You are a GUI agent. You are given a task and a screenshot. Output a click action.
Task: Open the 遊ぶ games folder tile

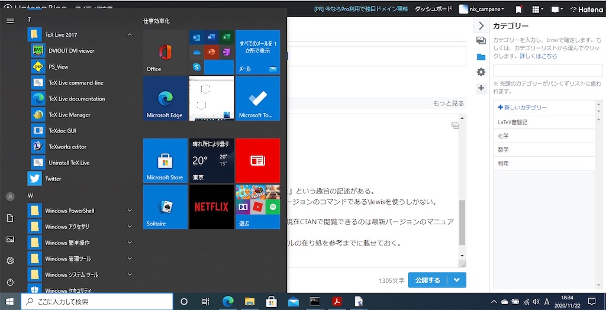[x=258, y=207]
